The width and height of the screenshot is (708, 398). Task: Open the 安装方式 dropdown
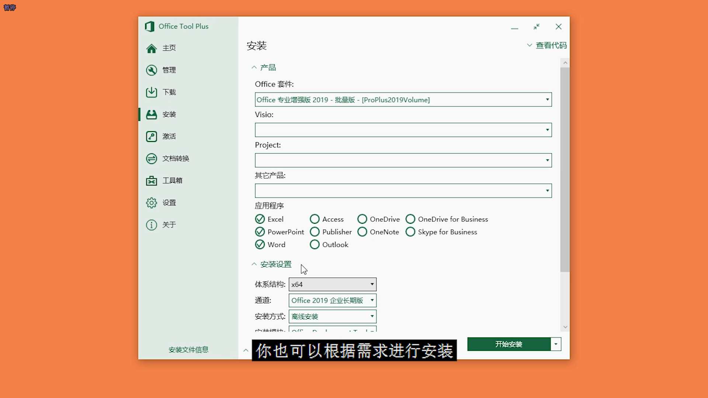(333, 316)
